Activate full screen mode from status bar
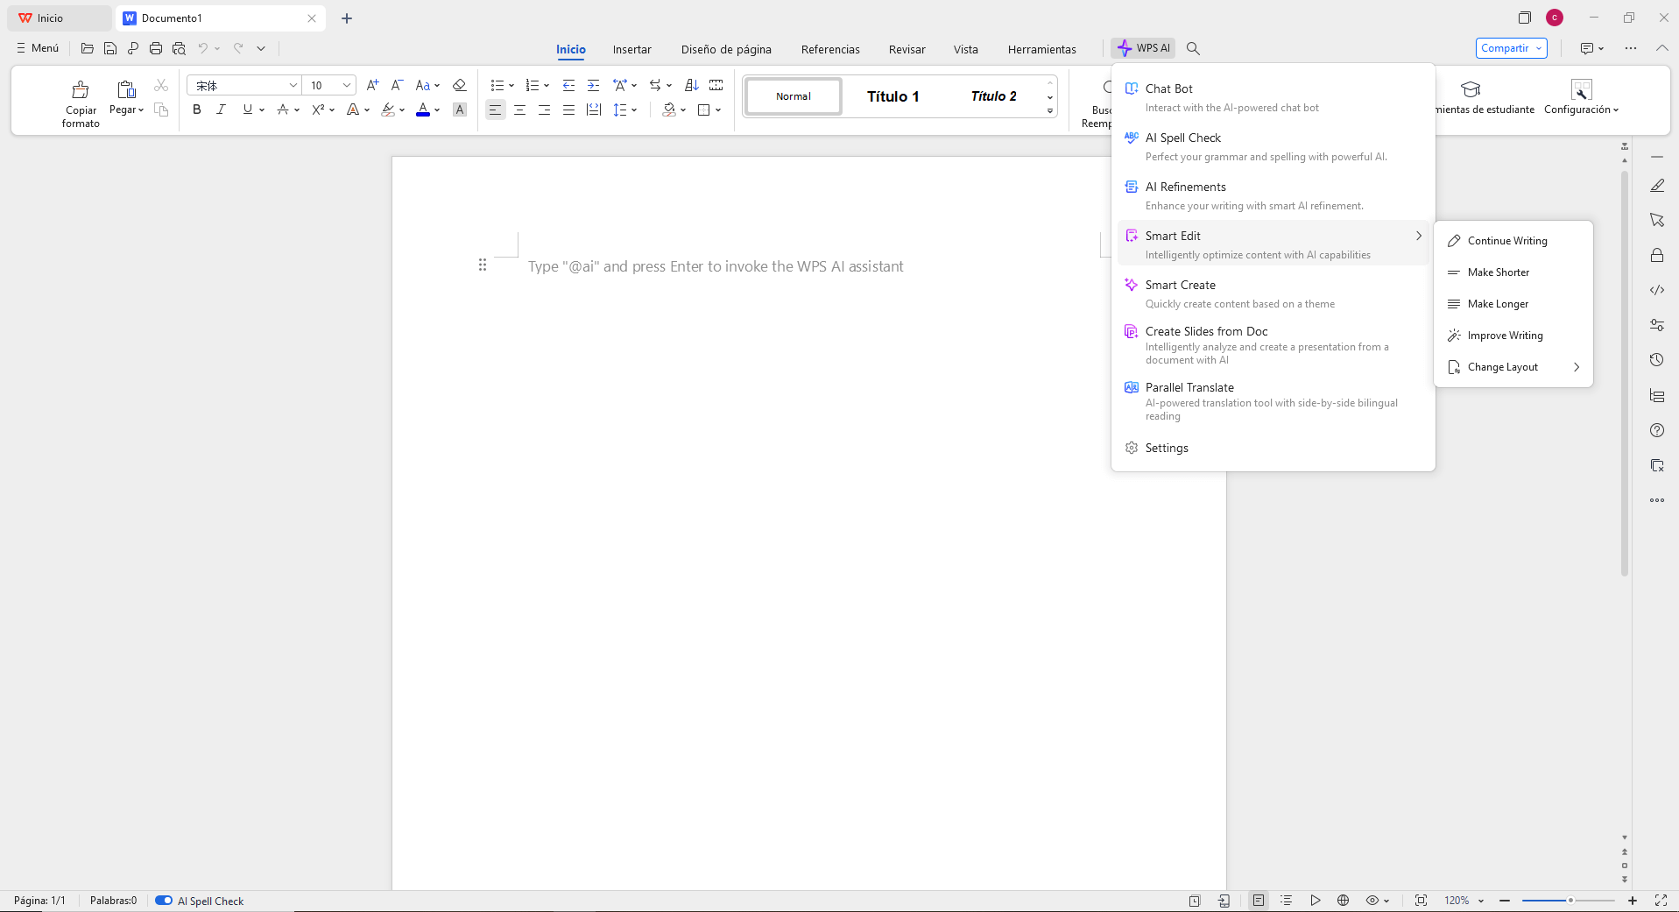The width and height of the screenshot is (1679, 912). point(1661,900)
